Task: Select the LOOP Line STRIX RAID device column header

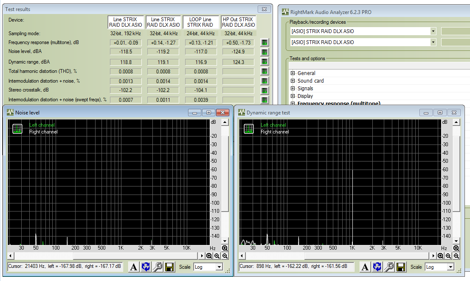Action: coord(201,22)
